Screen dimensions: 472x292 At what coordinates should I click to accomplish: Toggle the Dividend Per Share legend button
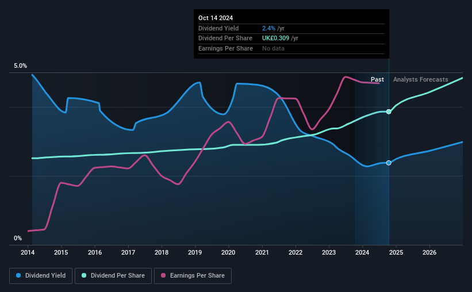(x=113, y=276)
